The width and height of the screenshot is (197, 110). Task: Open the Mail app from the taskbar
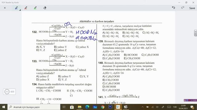click(95, 107)
